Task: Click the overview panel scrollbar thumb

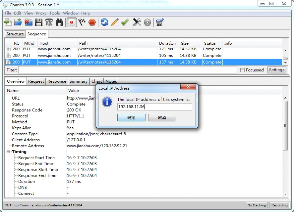Action: 285,126
